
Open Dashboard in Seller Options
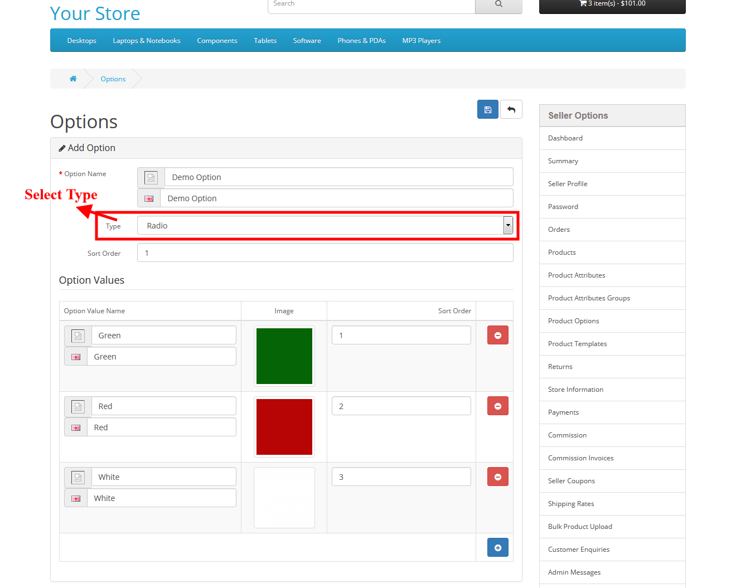point(612,138)
